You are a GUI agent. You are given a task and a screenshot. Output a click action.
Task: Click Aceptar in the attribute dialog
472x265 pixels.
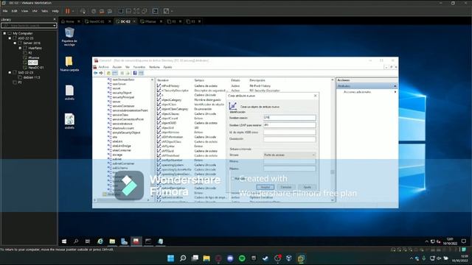[x=265, y=187]
